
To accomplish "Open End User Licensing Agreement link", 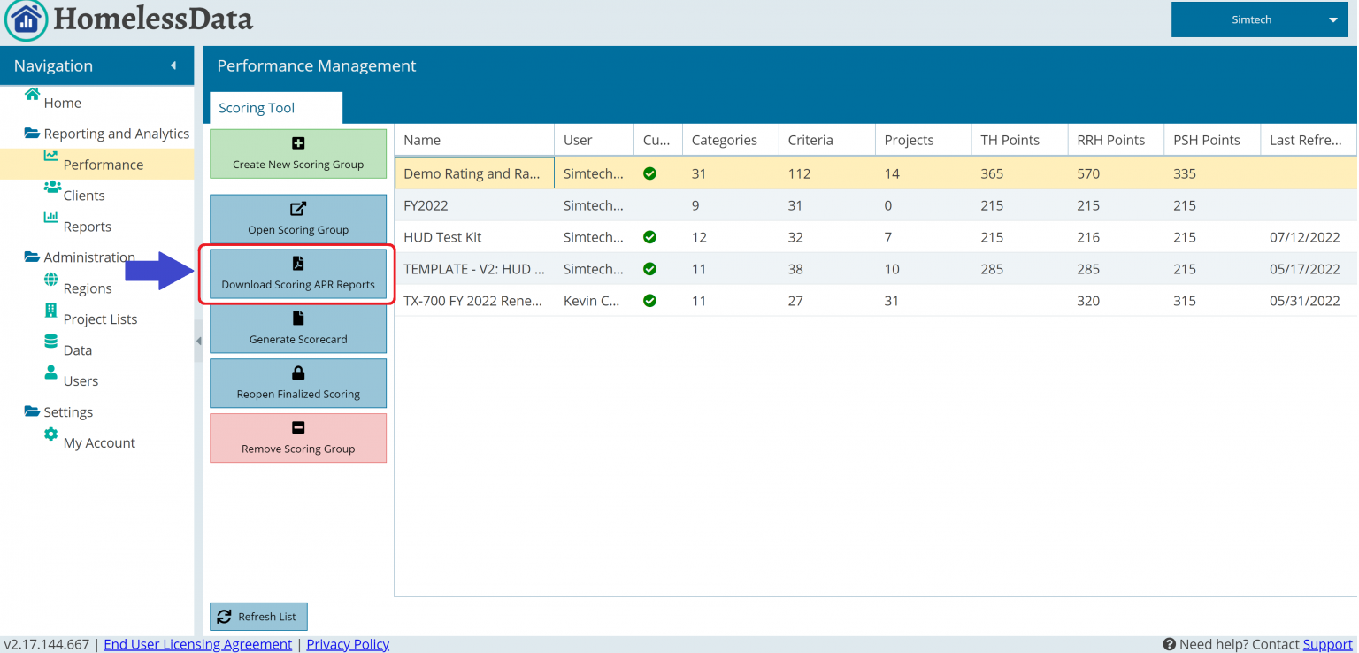I will click(x=198, y=644).
